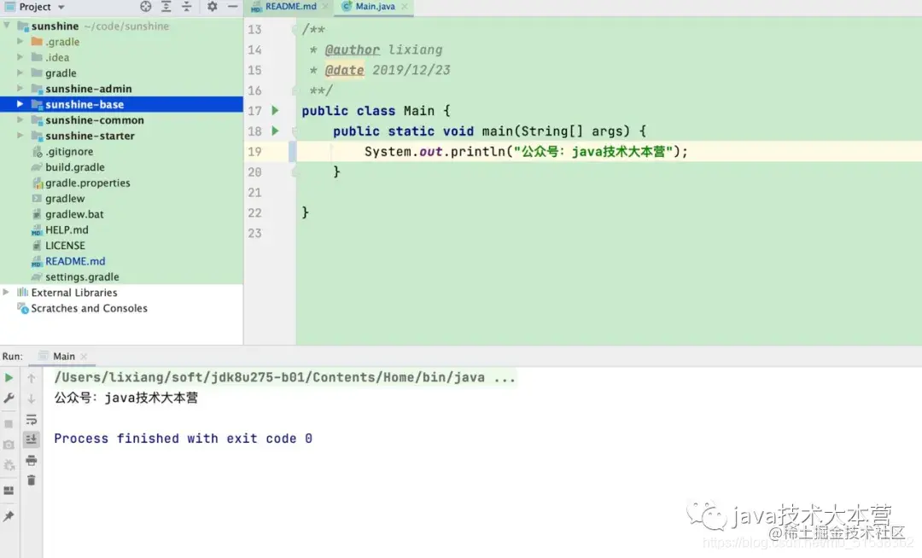
Task: Click the Stop process icon in Run panel
Action: tap(9, 423)
